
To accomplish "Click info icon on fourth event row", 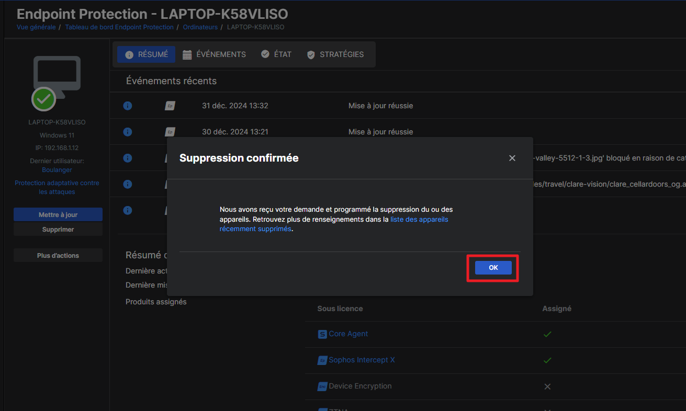I will [x=127, y=184].
